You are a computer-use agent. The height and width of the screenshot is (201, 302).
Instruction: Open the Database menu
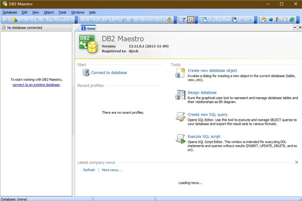coord(10,12)
